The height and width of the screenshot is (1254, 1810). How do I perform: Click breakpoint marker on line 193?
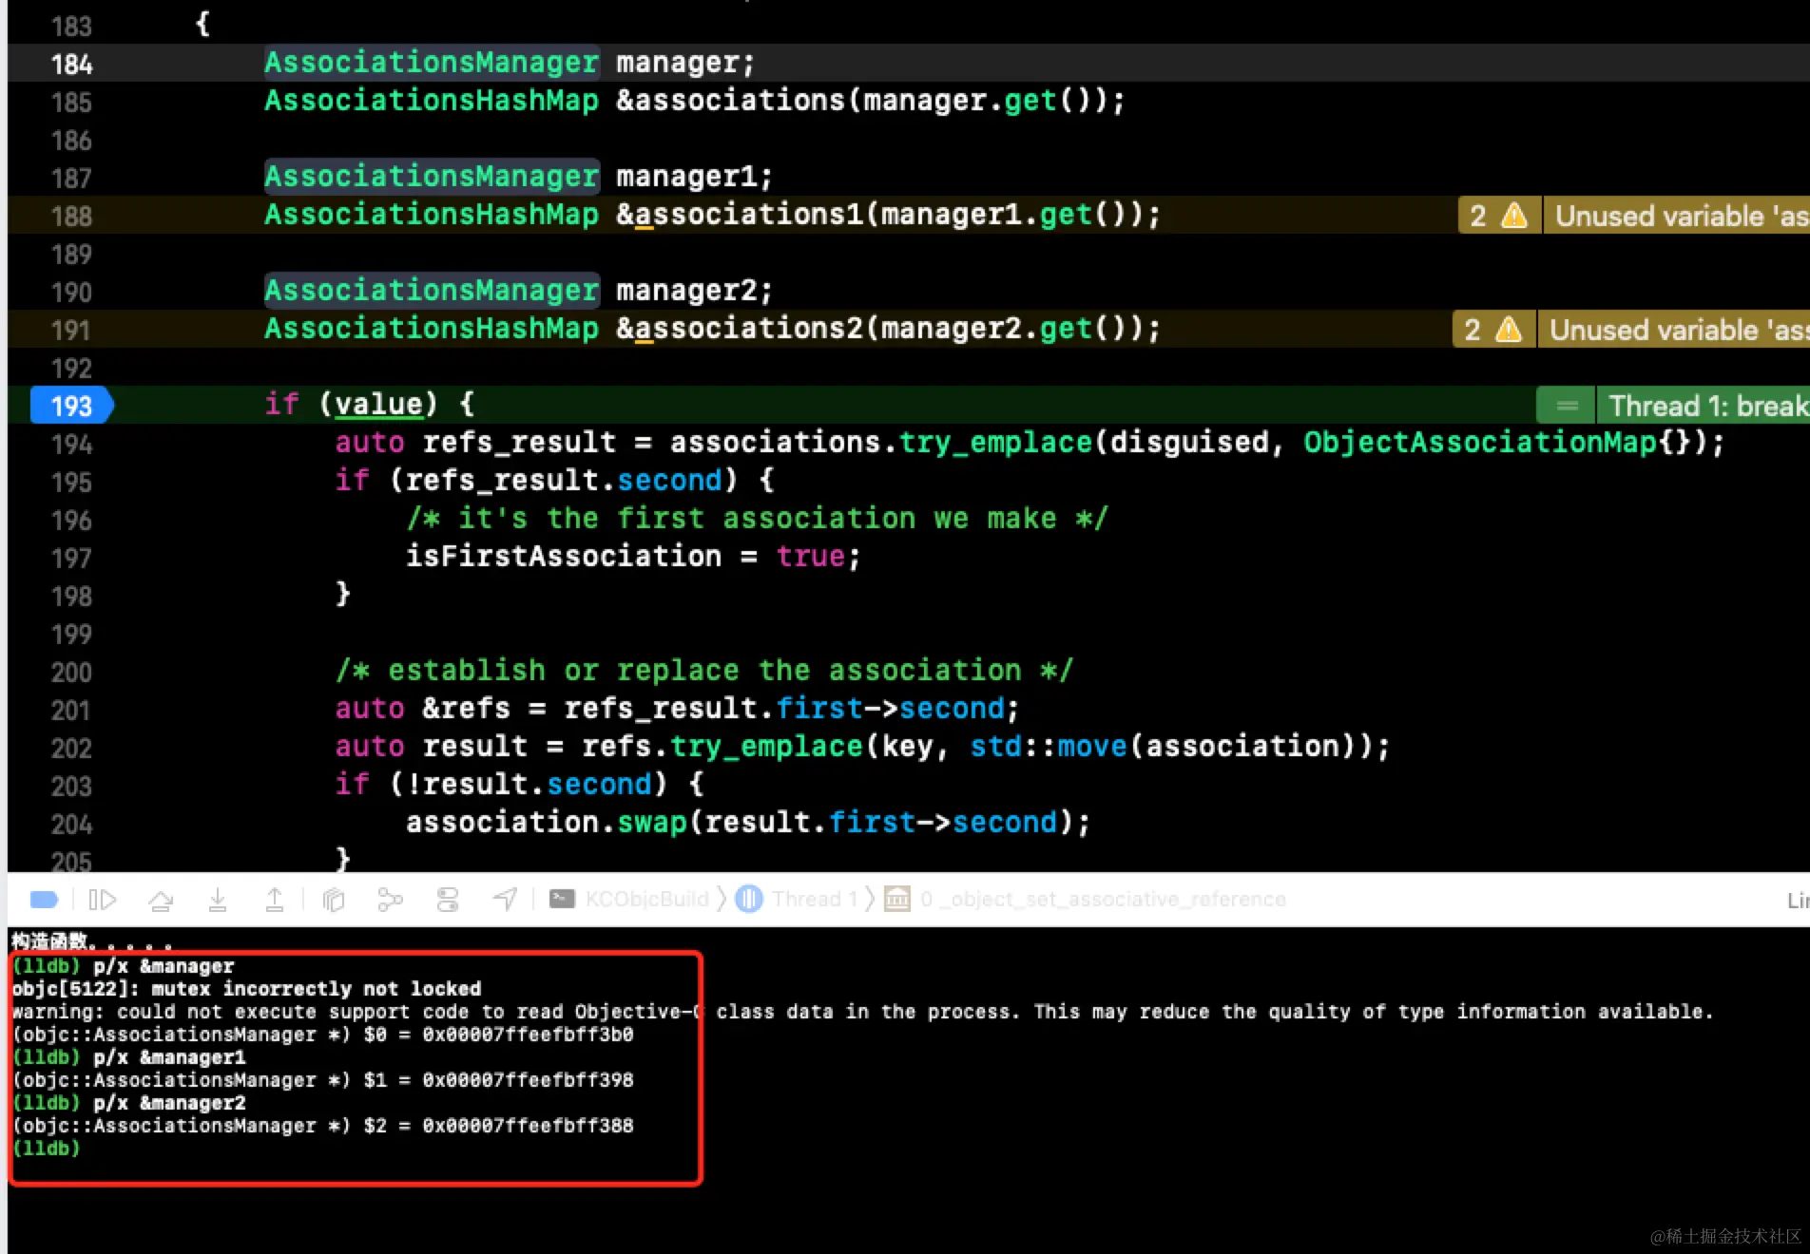pyautogui.click(x=71, y=406)
